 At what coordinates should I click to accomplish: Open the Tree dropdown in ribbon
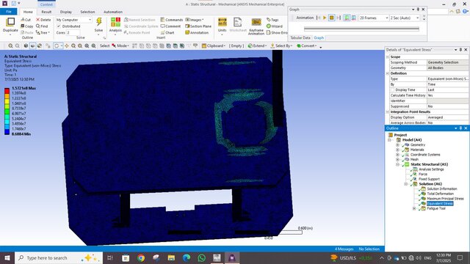pos(43,32)
